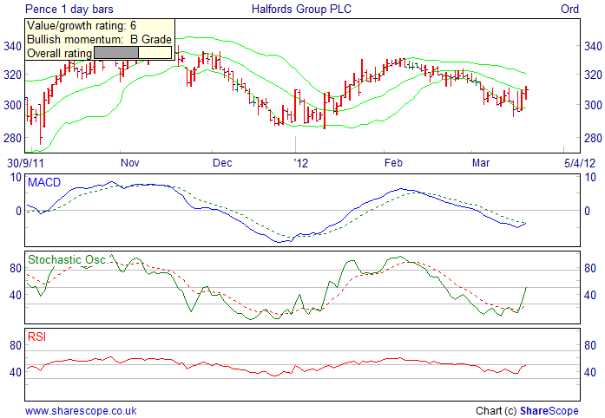The height and width of the screenshot is (418, 605).
Task: Click the 'Pence 1 day bars' label
Action: point(69,9)
